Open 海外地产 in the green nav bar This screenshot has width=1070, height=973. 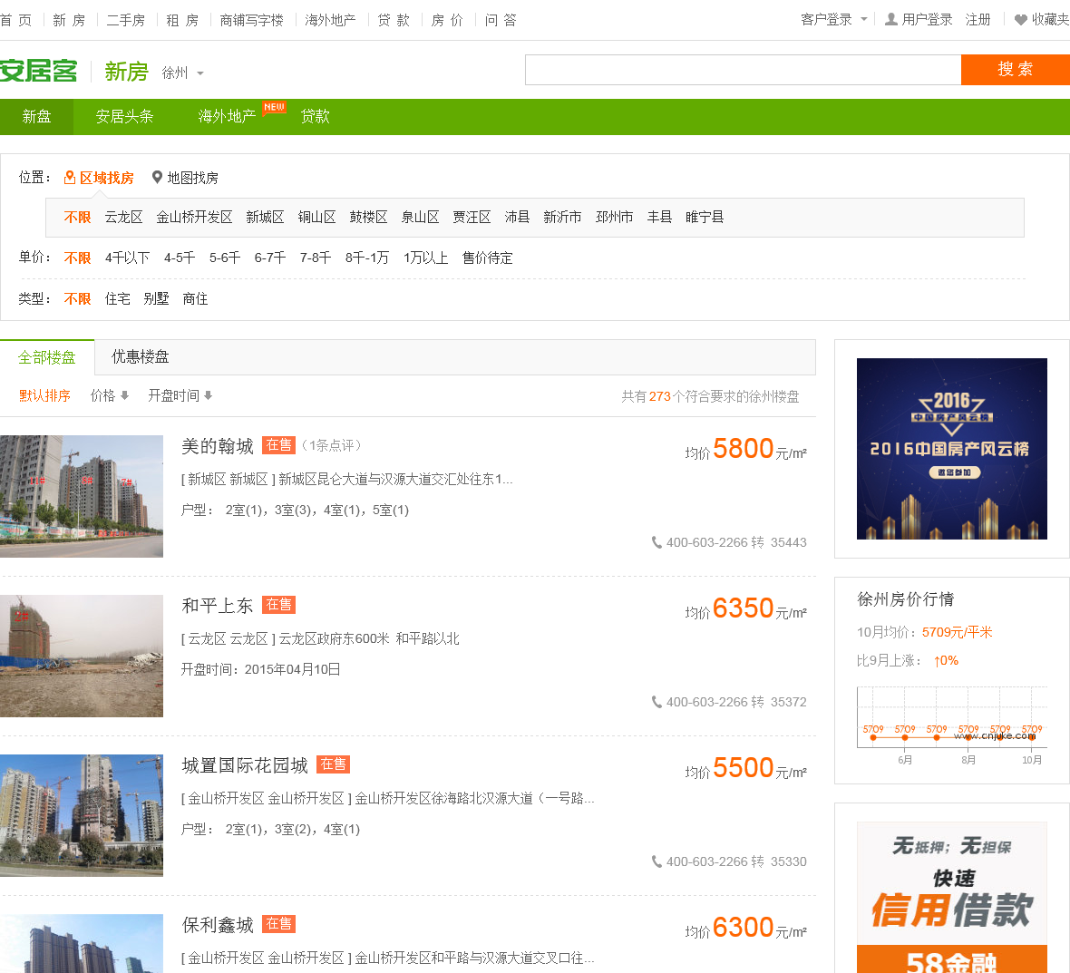pos(227,117)
